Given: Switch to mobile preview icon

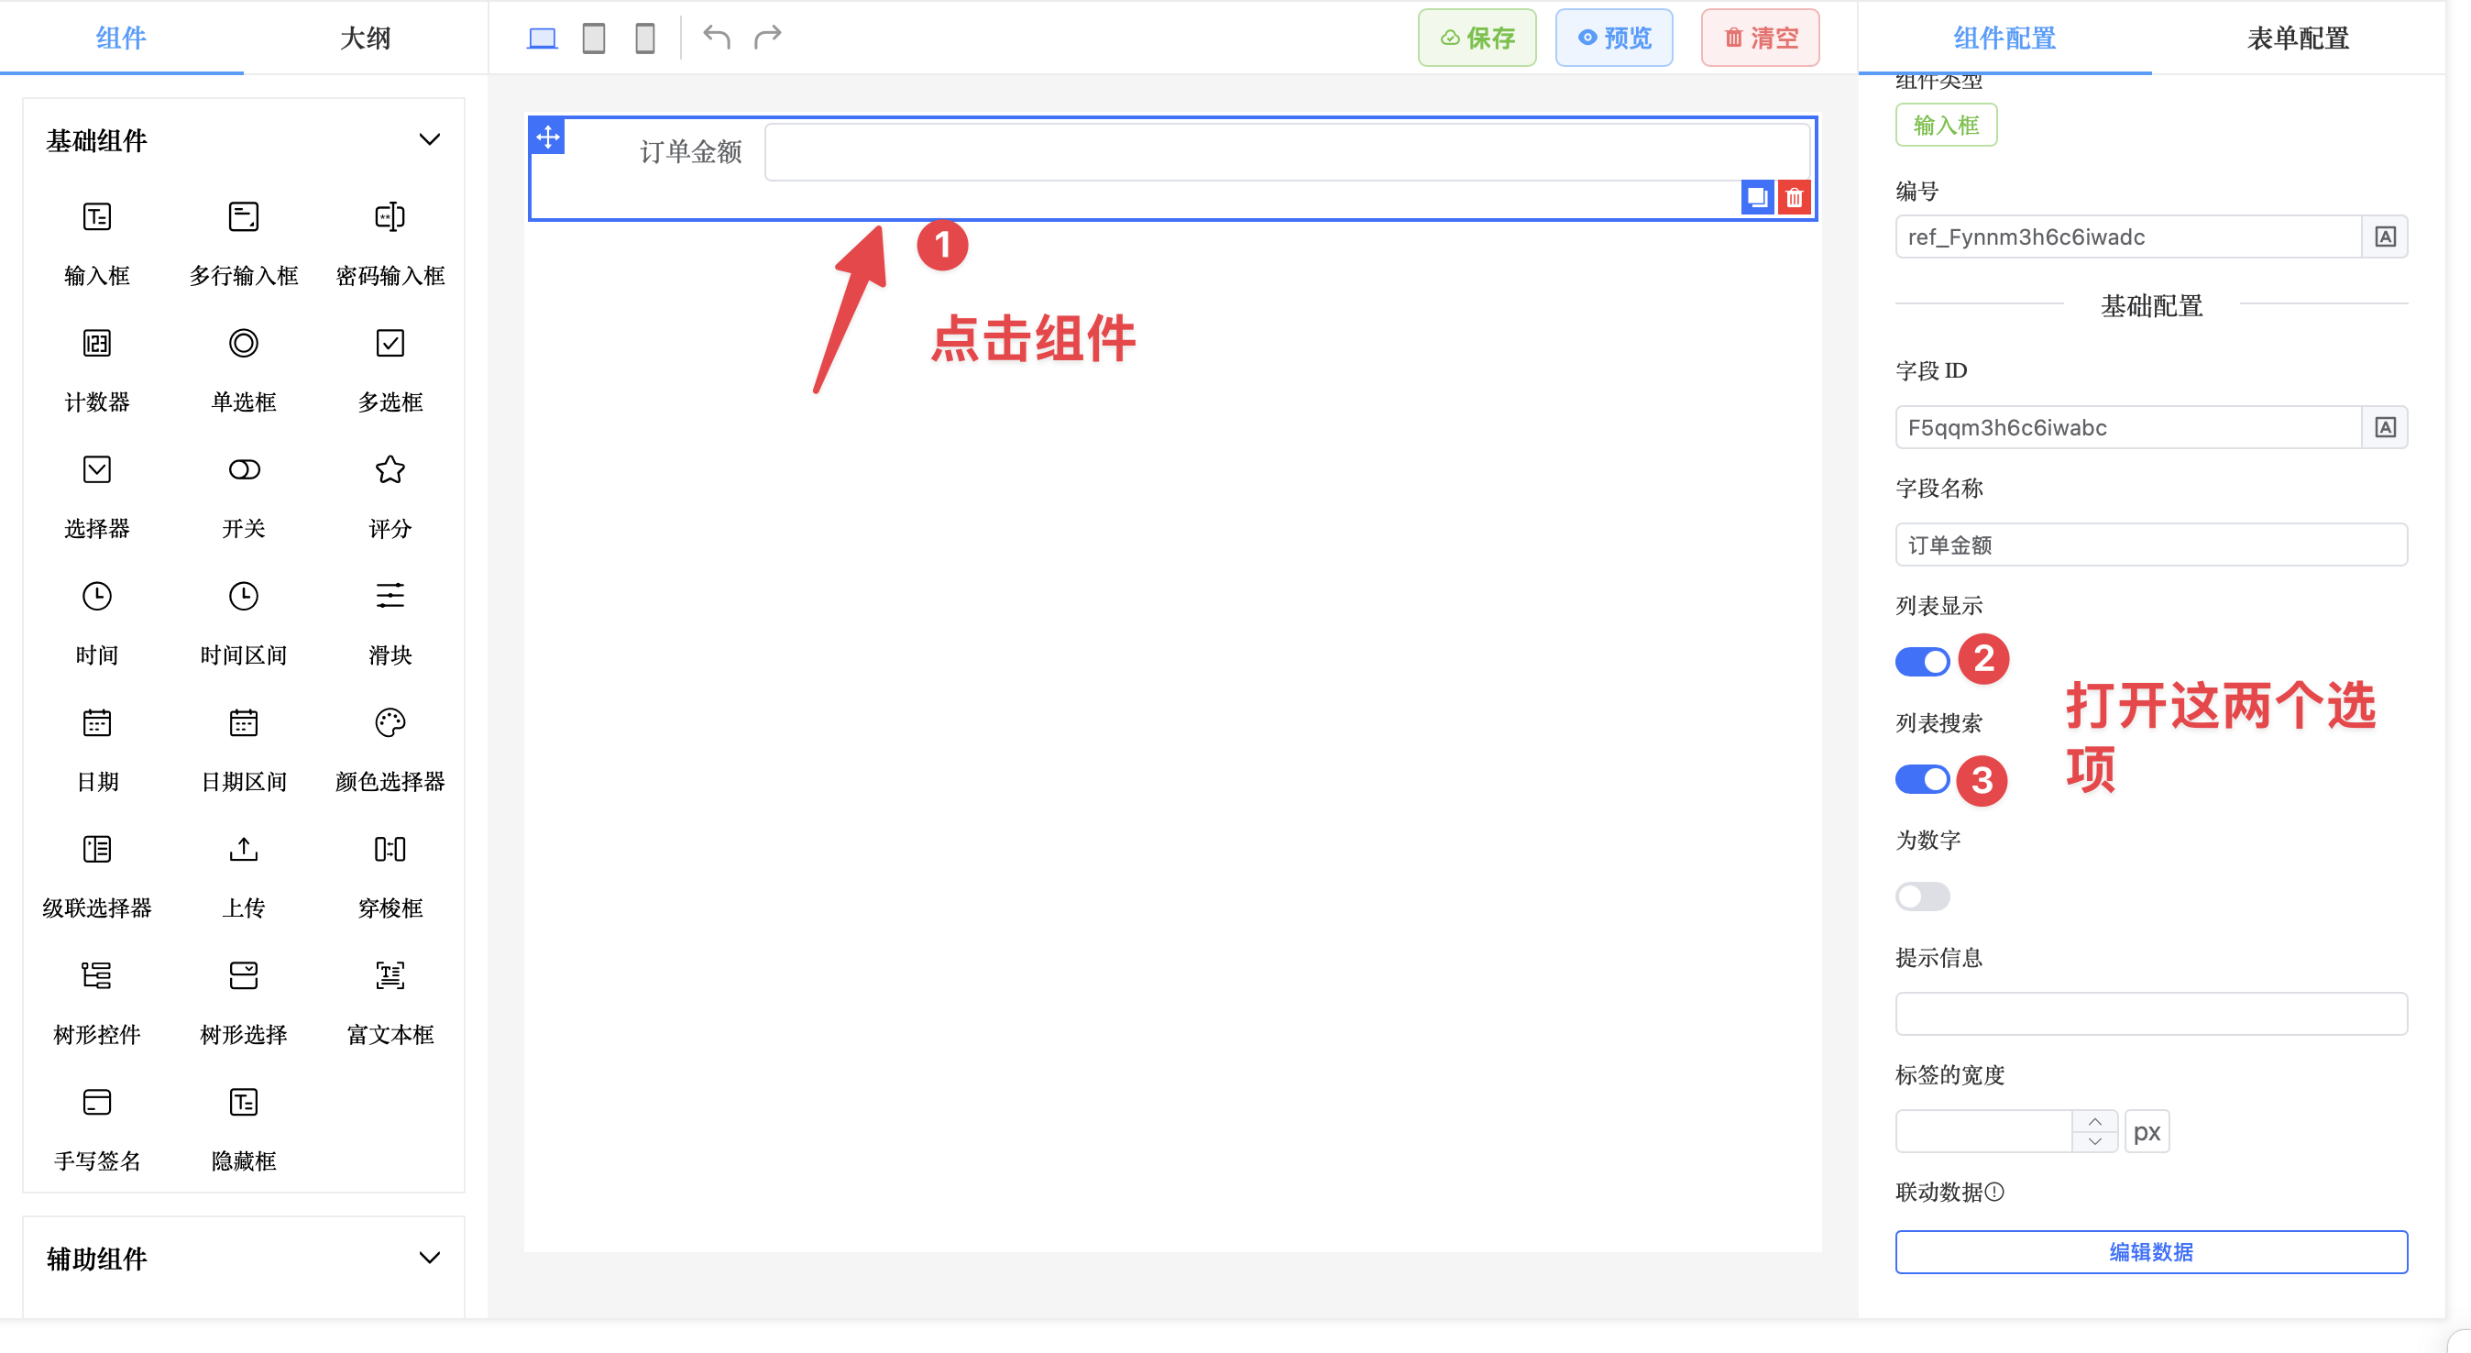Looking at the screenshot, I should 644,38.
